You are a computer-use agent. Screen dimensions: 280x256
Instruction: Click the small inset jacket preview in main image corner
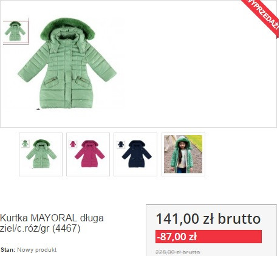[x=16, y=31]
